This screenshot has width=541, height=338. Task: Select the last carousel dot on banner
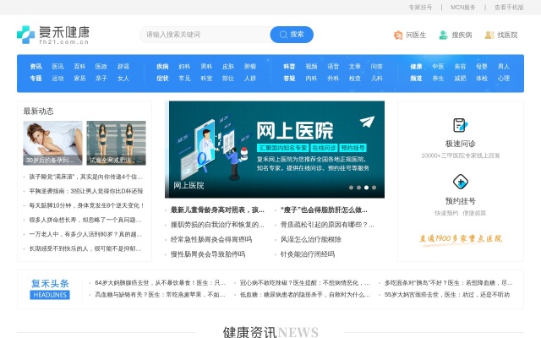click(x=374, y=188)
